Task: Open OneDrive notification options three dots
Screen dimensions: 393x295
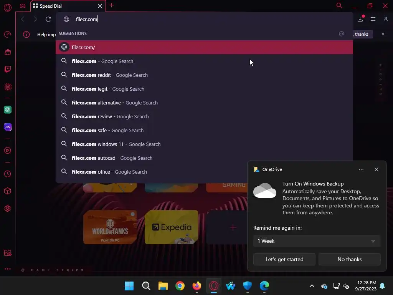Action: (x=361, y=169)
